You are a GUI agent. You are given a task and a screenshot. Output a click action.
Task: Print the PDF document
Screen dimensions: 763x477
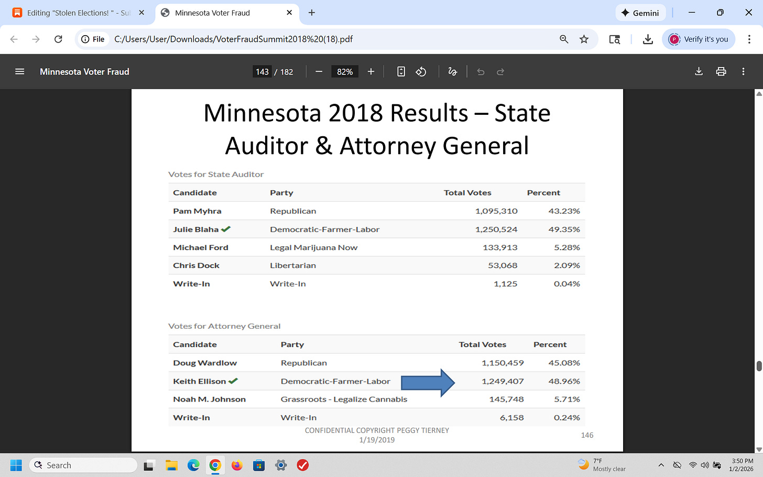pyautogui.click(x=721, y=72)
